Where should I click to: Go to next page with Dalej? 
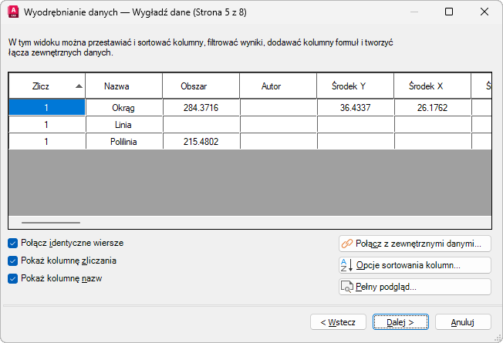pos(394,321)
